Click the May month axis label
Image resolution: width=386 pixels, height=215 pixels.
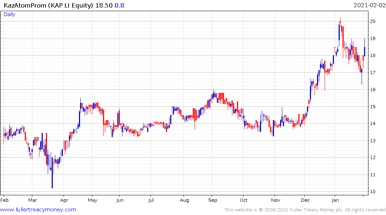point(93,200)
